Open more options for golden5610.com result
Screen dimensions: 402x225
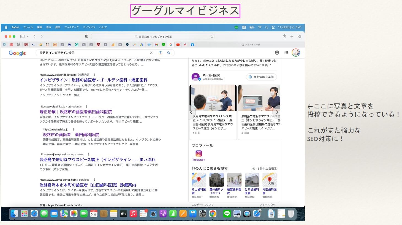click(94, 75)
